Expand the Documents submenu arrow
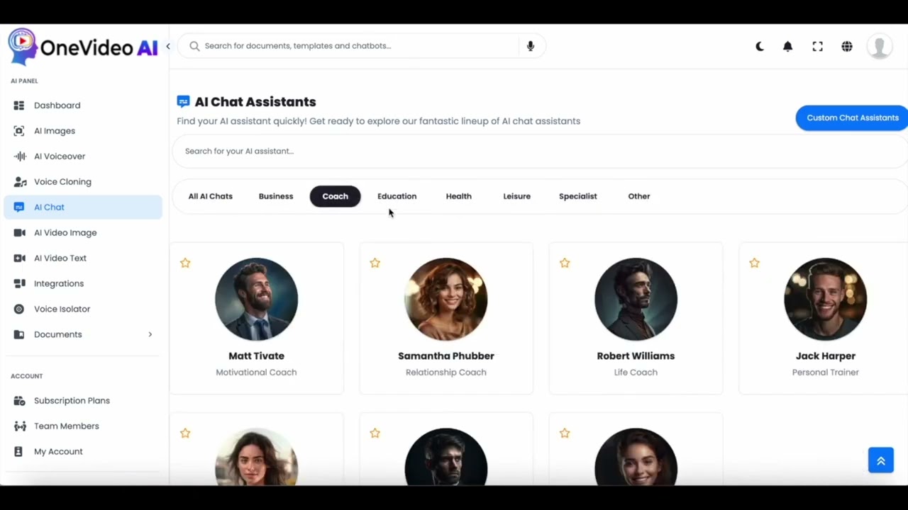This screenshot has width=908, height=510. pyautogui.click(x=150, y=334)
